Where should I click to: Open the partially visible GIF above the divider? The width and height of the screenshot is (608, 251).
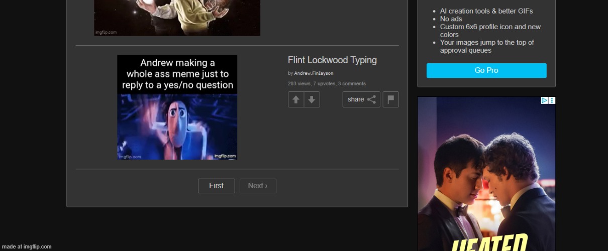tap(177, 18)
